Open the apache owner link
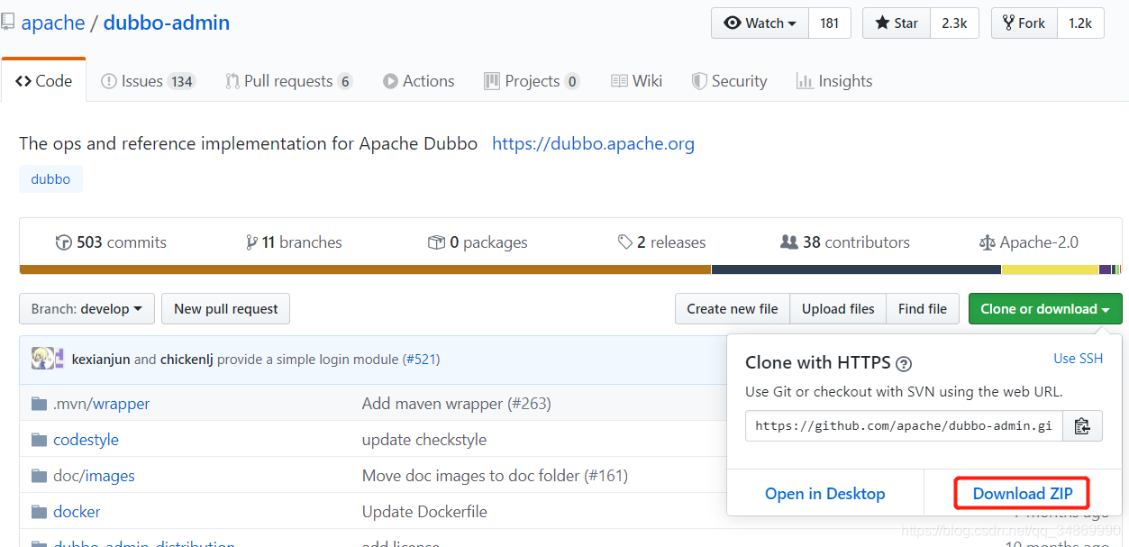This screenshot has height=547, width=1129. [x=53, y=23]
